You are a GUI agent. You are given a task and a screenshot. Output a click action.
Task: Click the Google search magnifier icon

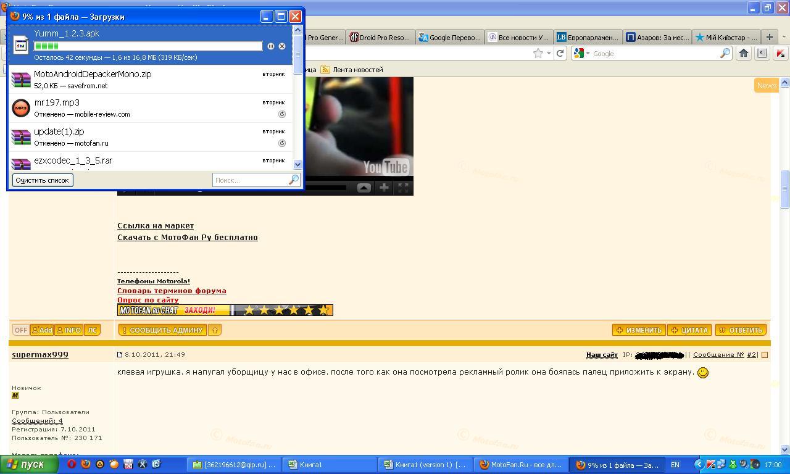click(x=725, y=54)
